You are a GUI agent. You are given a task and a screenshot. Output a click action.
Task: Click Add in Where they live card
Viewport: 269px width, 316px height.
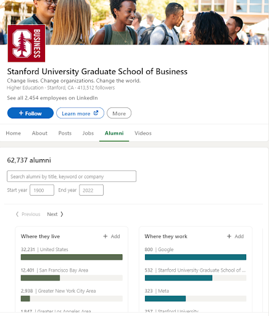coord(112,236)
